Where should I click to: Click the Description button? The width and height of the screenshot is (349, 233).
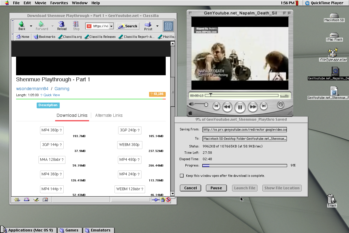coord(48,105)
